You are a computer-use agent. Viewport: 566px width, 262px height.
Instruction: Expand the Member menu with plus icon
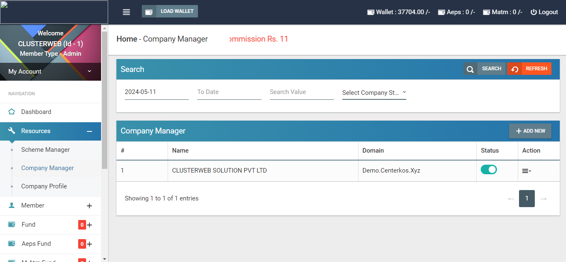[x=89, y=206]
